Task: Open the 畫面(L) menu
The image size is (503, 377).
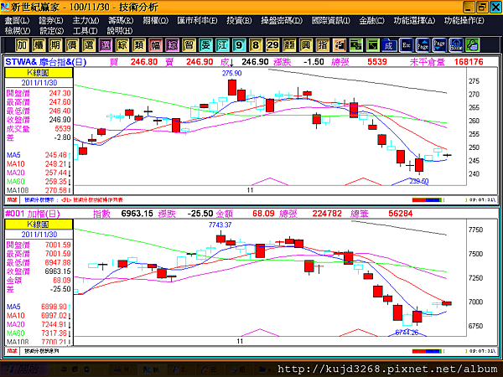Action: click(17, 20)
